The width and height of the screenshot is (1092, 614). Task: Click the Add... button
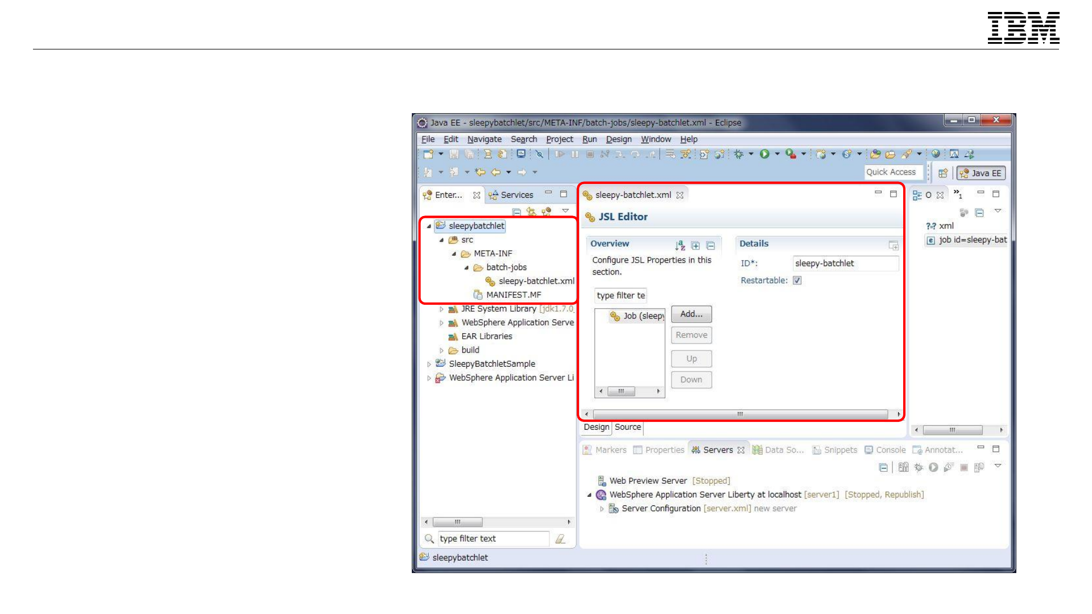(x=691, y=314)
